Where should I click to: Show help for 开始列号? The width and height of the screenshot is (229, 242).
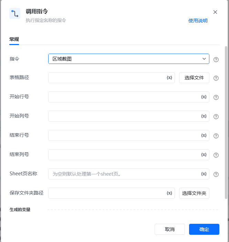click(216, 117)
